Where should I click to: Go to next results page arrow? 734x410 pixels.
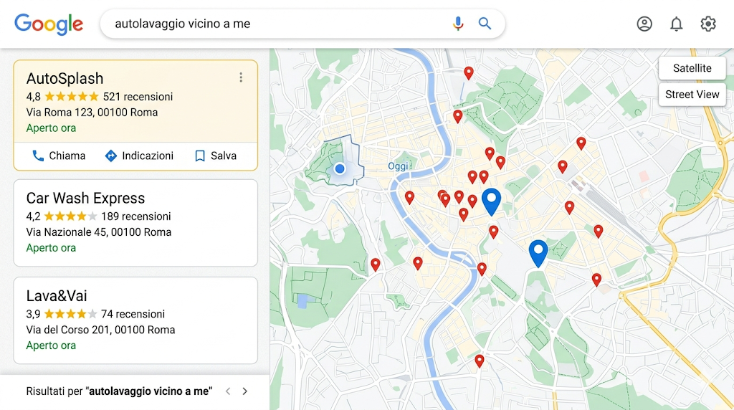pos(245,391)
